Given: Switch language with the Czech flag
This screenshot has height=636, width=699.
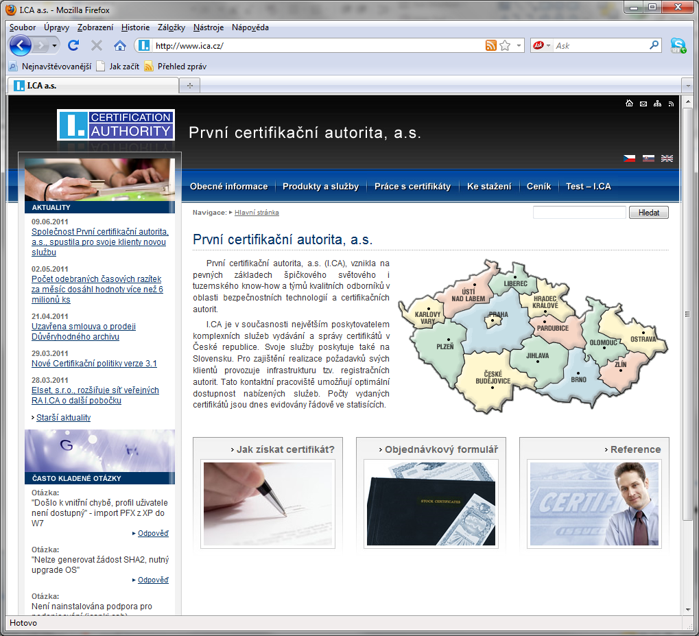Looking at the screenshot, I should [630, 158].
